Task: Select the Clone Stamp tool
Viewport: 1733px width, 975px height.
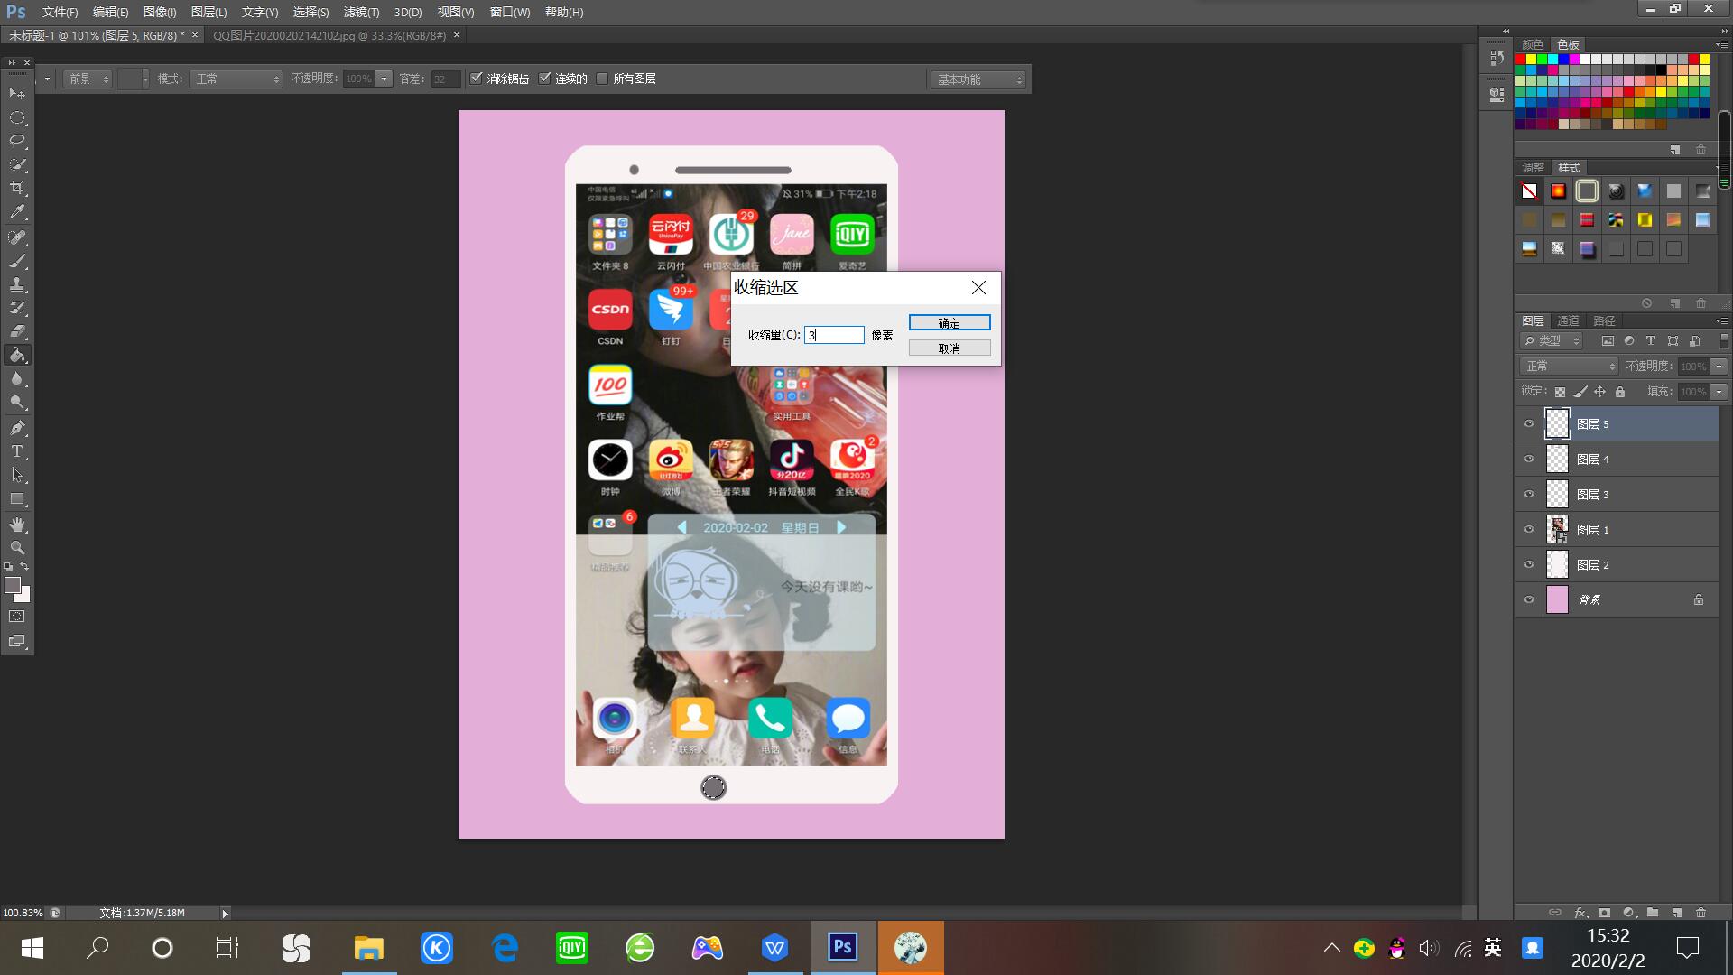Action: click(x=17, y=284)
